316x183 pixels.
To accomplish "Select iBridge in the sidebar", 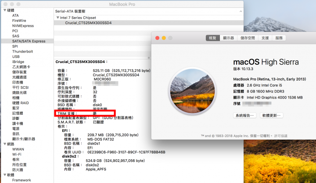I will coord(18,62).
